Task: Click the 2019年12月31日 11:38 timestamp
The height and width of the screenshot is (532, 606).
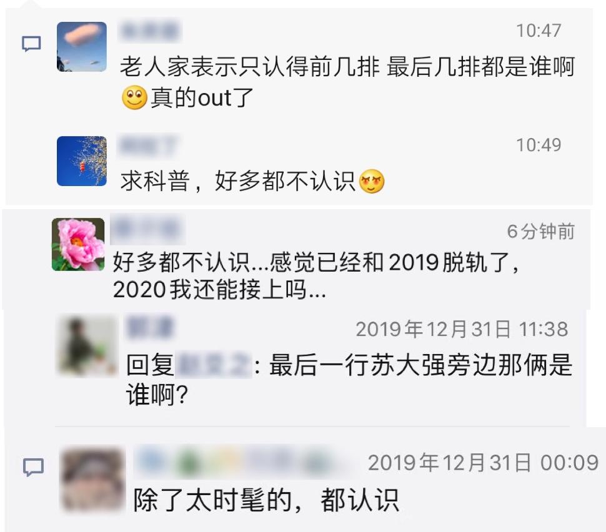Action: point(462,329)
